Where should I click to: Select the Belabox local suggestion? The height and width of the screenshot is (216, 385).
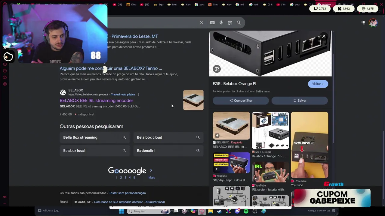pyautogui.click(x=94, y=151)
